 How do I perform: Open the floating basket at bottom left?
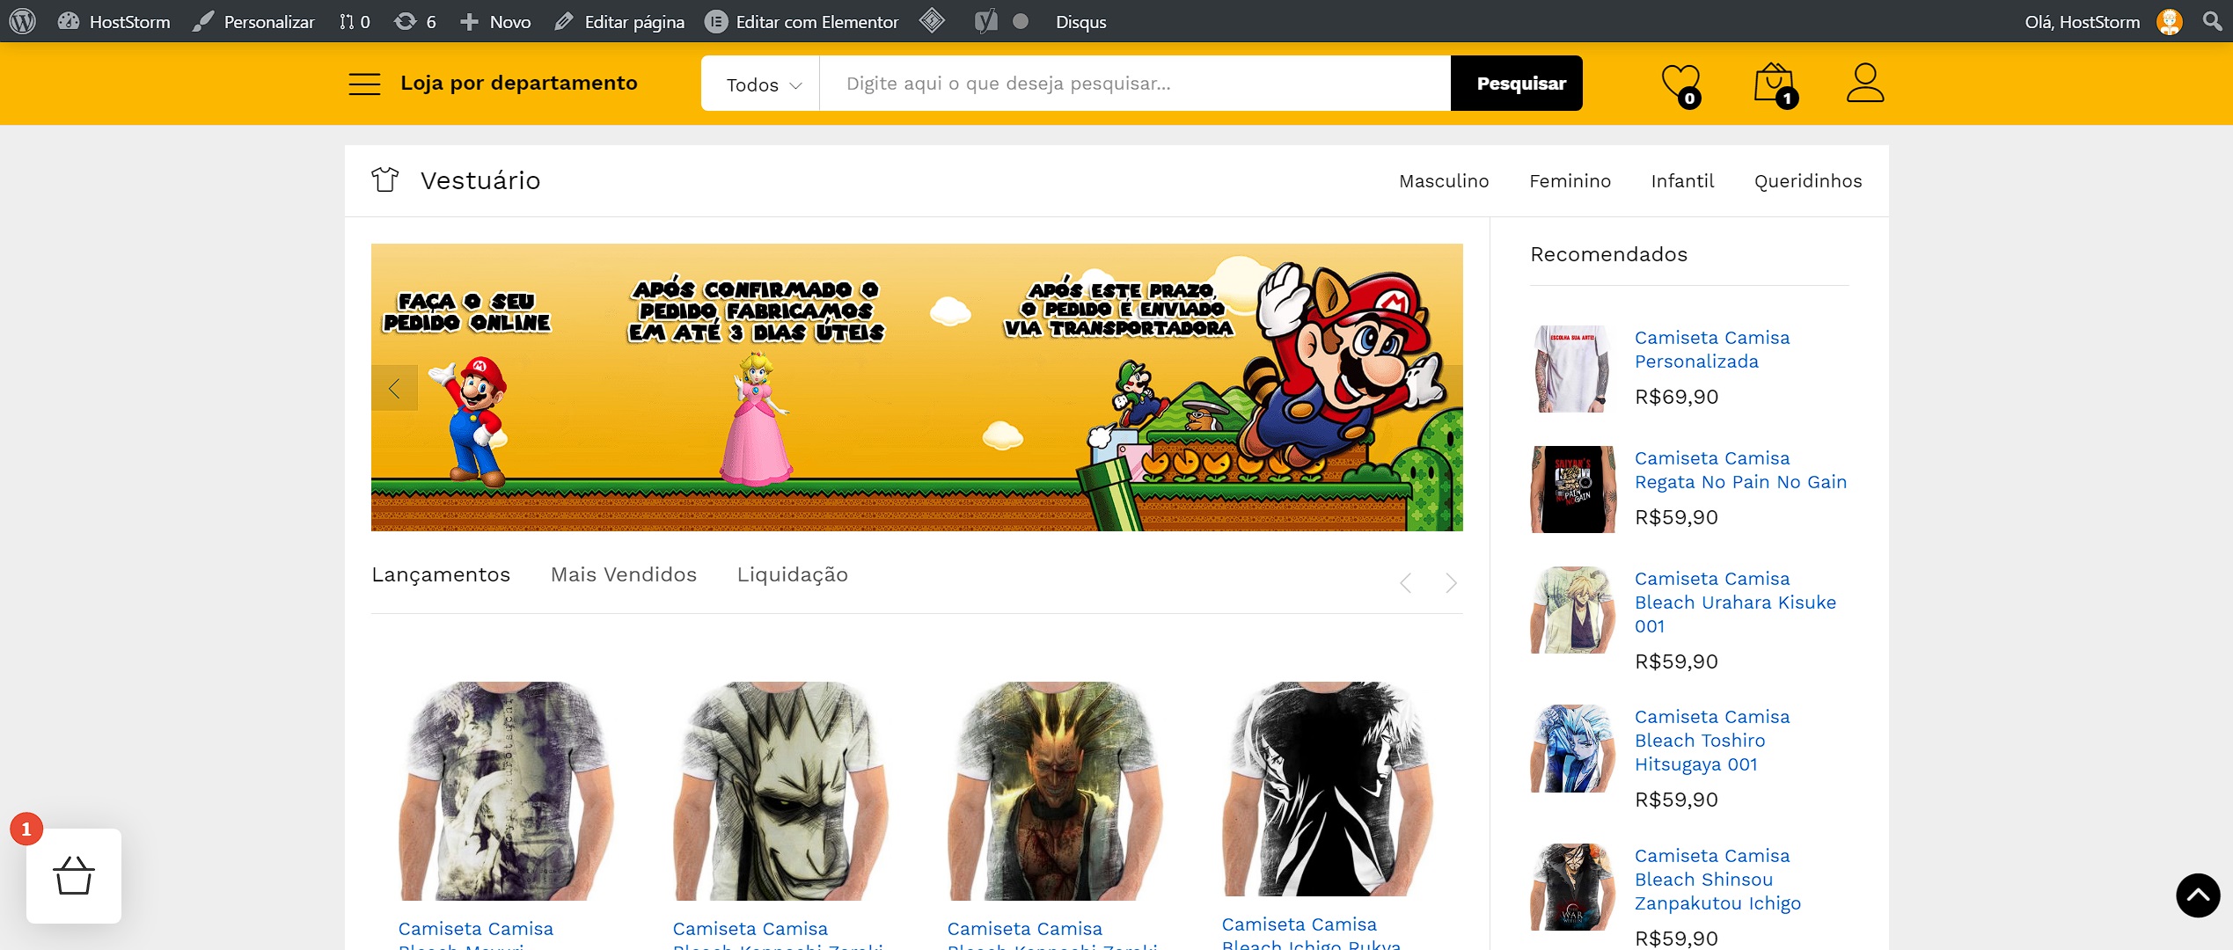[x=75, y=875]
